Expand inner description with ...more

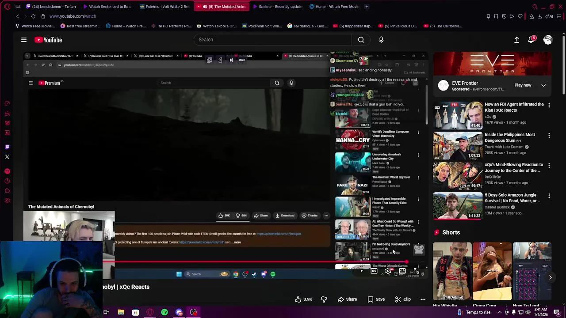click(237, 242)
